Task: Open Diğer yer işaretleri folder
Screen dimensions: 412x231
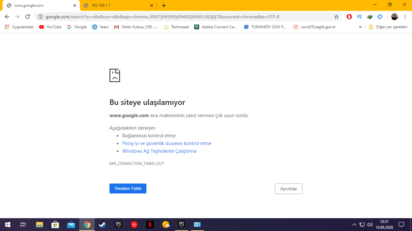Action: tap(388, 27)
